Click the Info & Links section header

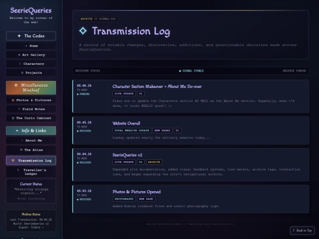(31, 130)
